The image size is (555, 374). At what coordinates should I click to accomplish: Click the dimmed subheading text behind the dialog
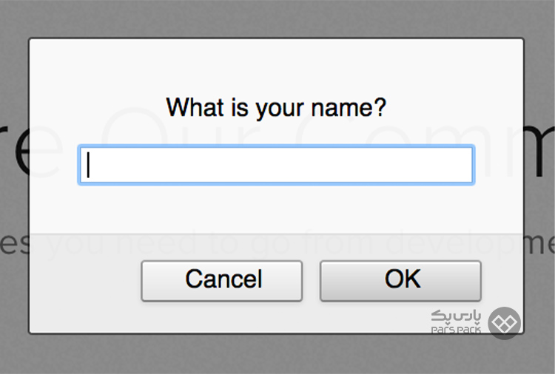coord(15,243)
